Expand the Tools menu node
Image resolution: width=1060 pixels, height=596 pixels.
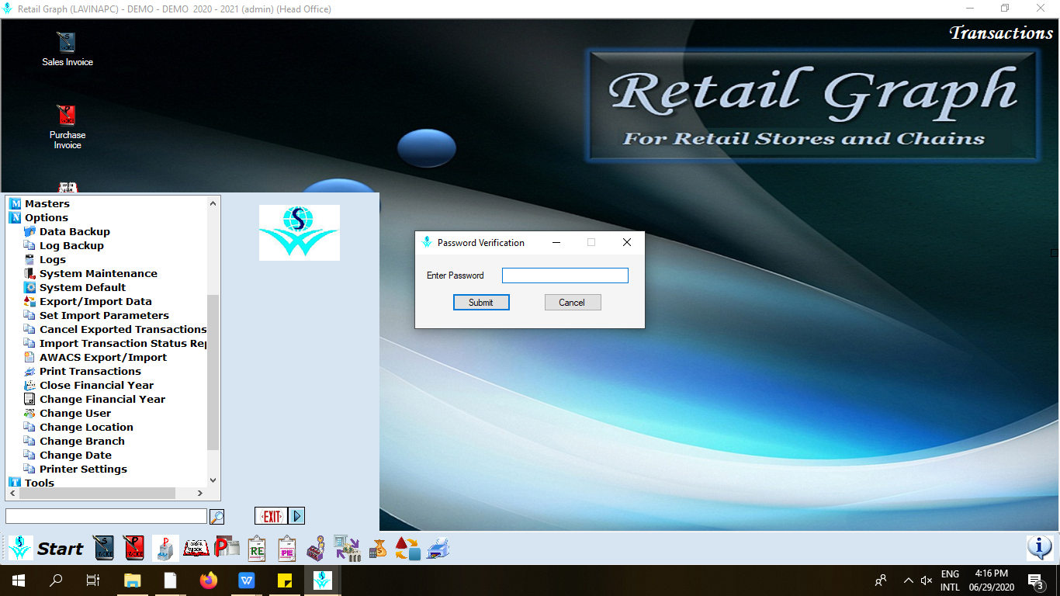40,483
